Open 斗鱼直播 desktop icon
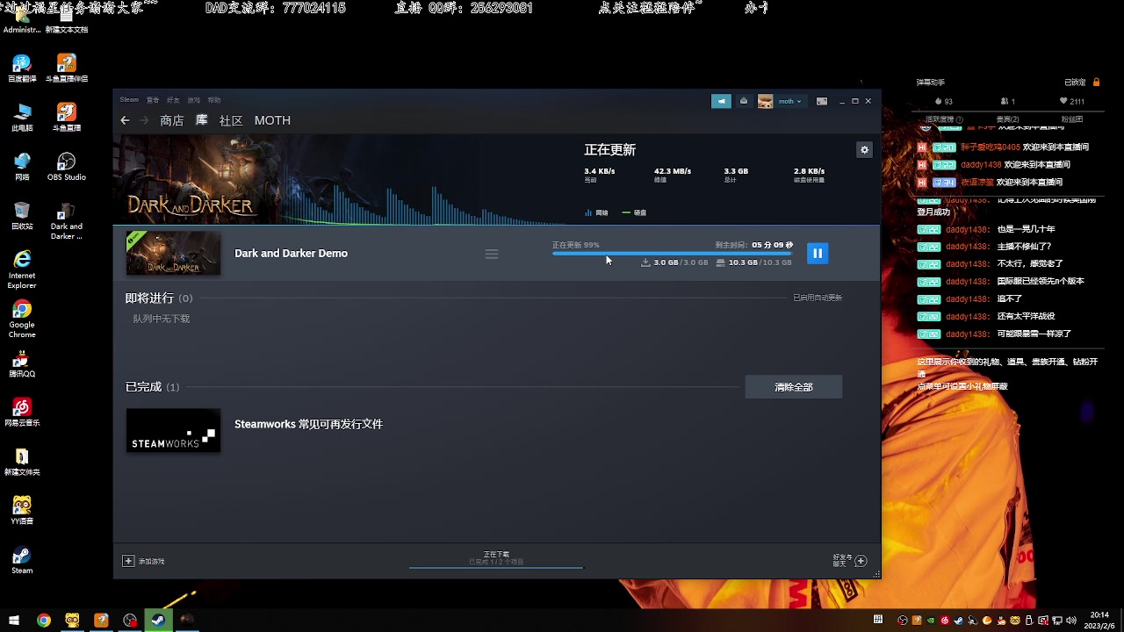This screenshot has height=632, width=1124. point(66,118)
